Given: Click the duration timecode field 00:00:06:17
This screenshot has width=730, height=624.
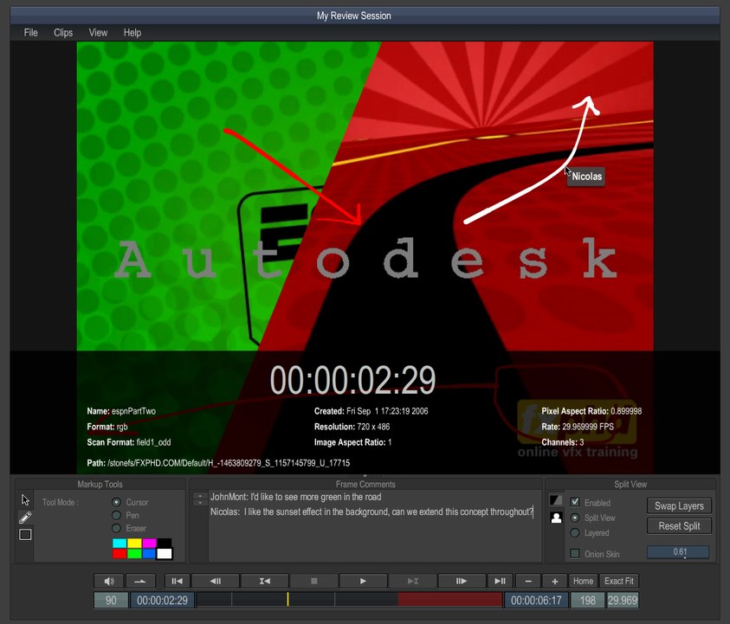Looking at the screenshot, I should click(x=536, y=601).
